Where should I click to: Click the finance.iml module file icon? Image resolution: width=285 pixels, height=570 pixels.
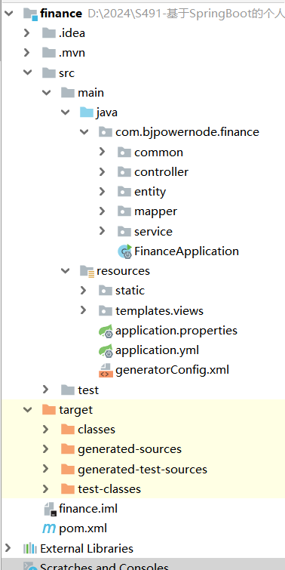pos(50,509)
